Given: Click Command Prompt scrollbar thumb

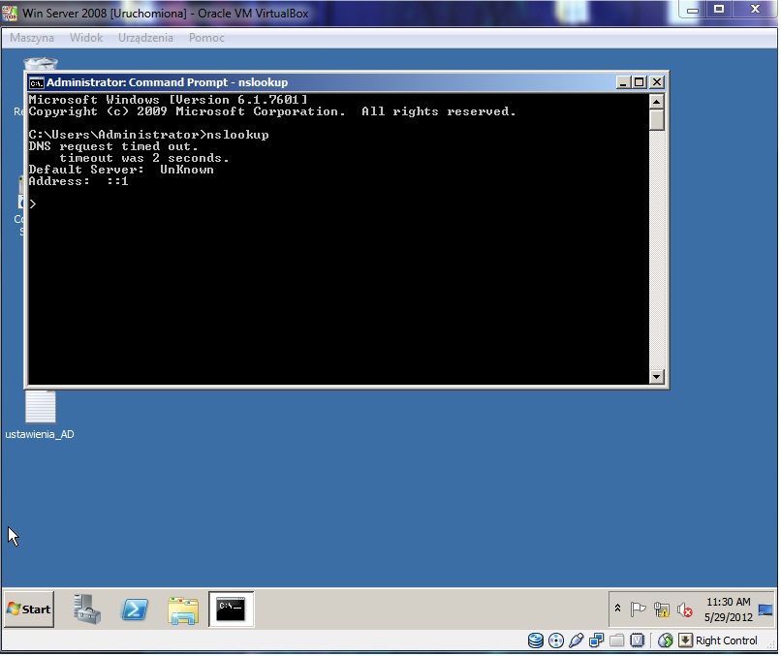Looking at the screenshot, I should (656, 120).
